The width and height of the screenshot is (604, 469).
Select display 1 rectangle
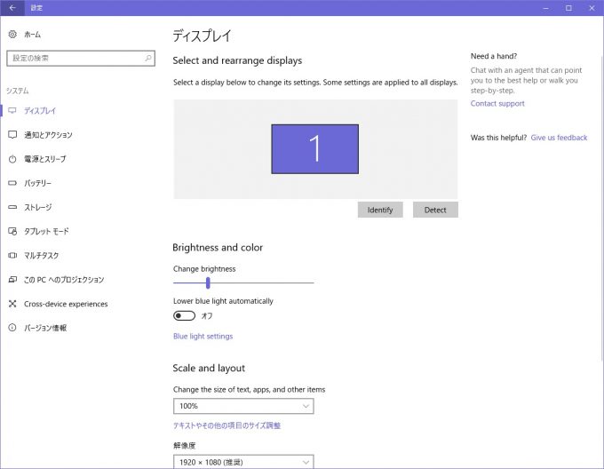314,149
